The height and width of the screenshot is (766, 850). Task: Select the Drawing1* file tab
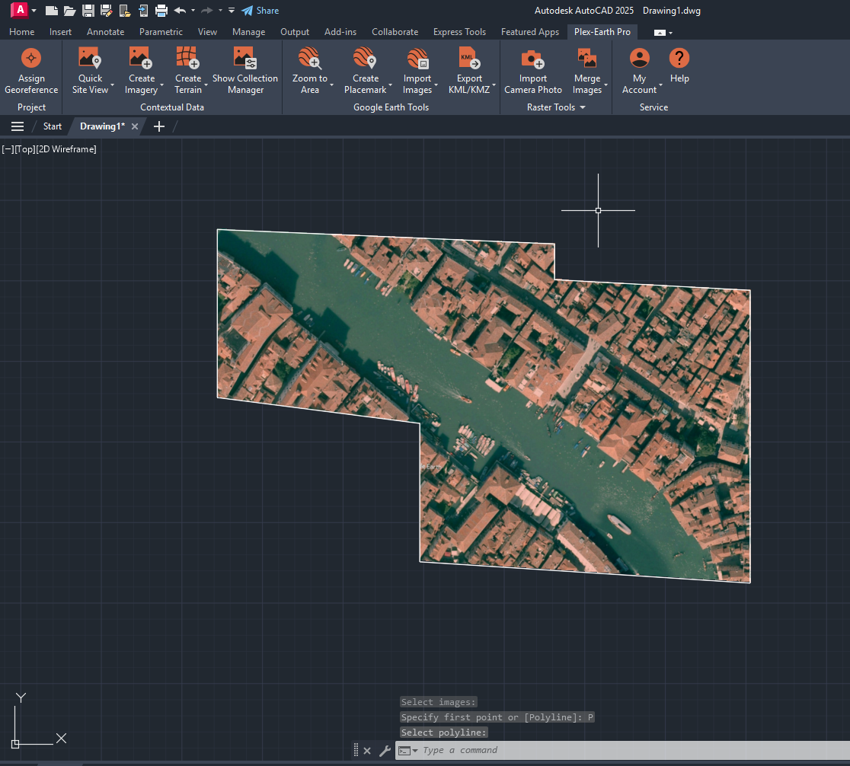point(103,126)
